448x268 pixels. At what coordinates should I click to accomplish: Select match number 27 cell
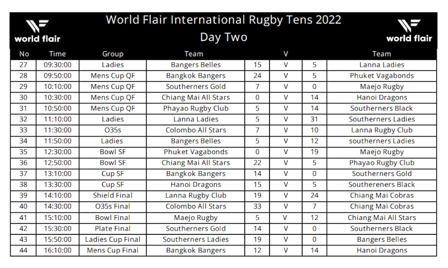24,65
